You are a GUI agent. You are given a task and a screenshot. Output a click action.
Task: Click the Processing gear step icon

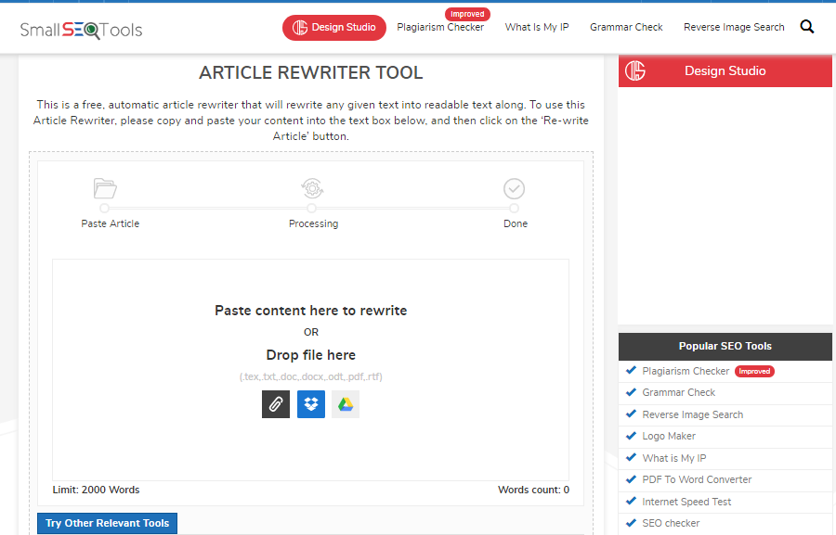[312, 188]
